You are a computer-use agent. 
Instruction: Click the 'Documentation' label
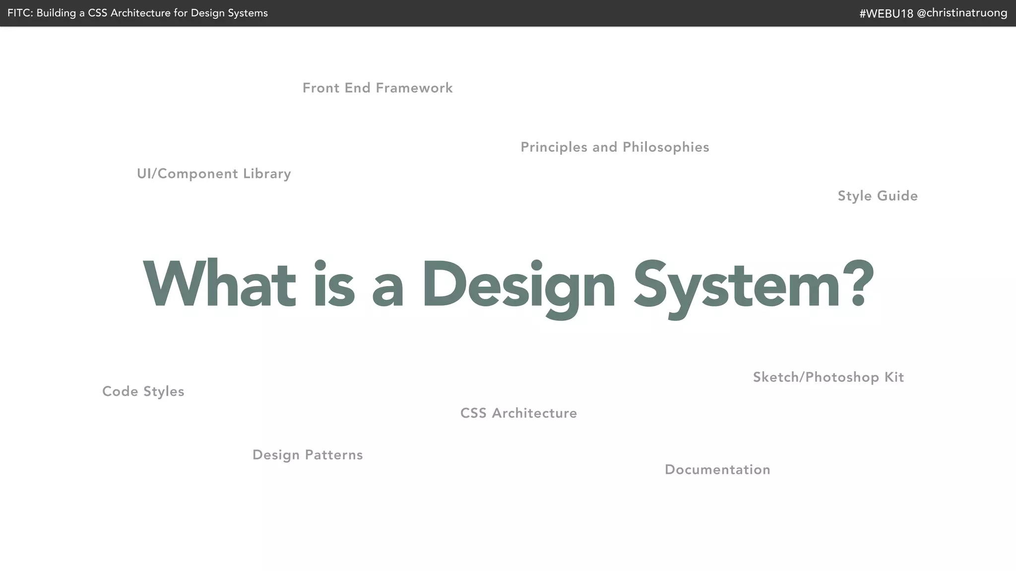(717, 470)
